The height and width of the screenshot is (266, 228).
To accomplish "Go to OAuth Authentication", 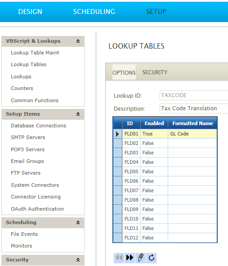I will click(37, 209).
